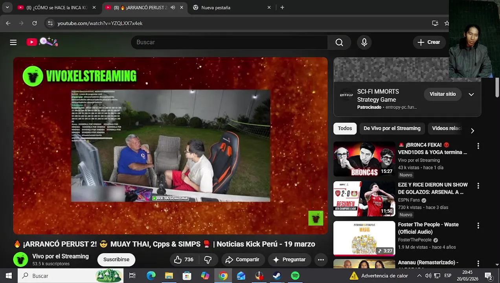Show hidden system tray icons chevron
This screenshot has height=283, width=500.
coord(419,276)
